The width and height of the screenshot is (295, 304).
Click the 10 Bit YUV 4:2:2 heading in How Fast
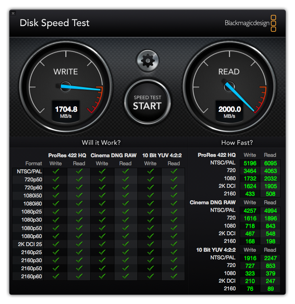coord(216,250)
